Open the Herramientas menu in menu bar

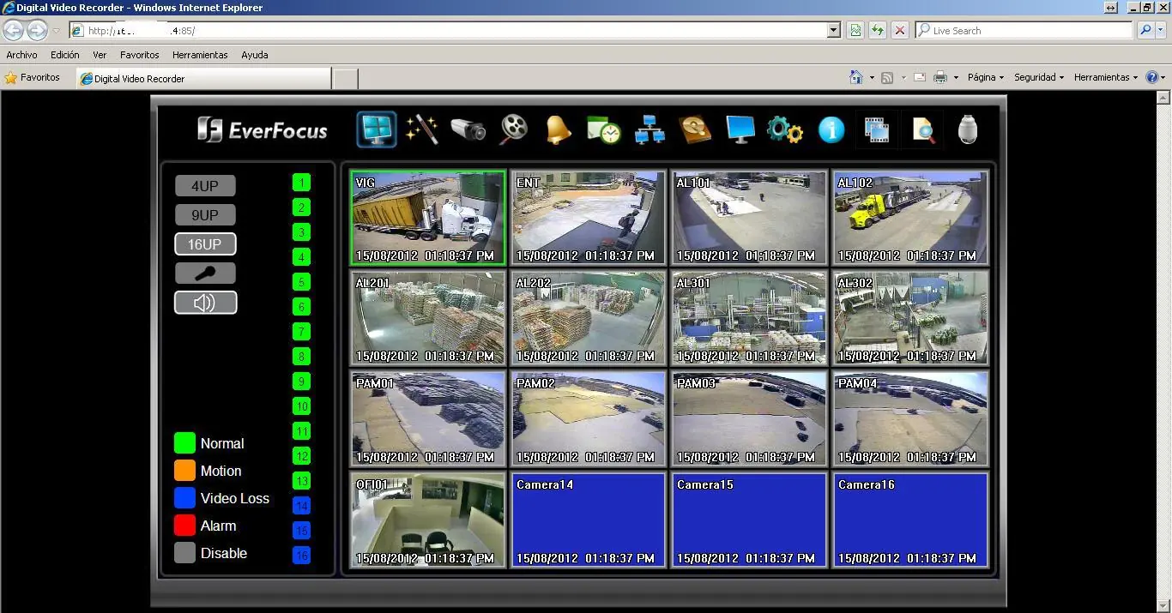(200, 55)
